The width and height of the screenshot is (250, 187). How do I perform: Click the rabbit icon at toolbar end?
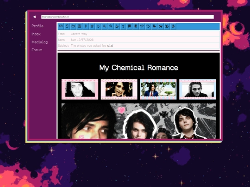tap(173, 26)
